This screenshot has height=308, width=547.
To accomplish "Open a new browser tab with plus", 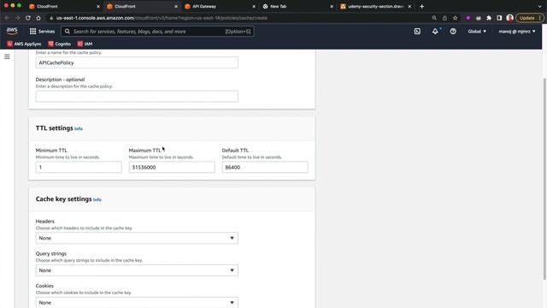I will 421,6.
